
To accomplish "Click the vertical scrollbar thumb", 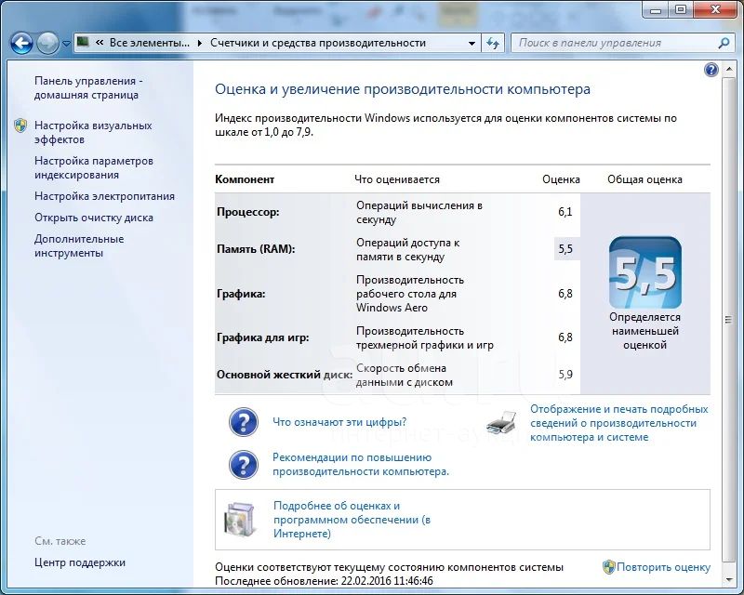I will [x=728, y=320].
